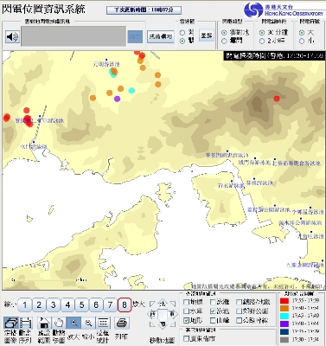Select the 2 hours lightning period radio
The image size is (326, 346).
262,42
